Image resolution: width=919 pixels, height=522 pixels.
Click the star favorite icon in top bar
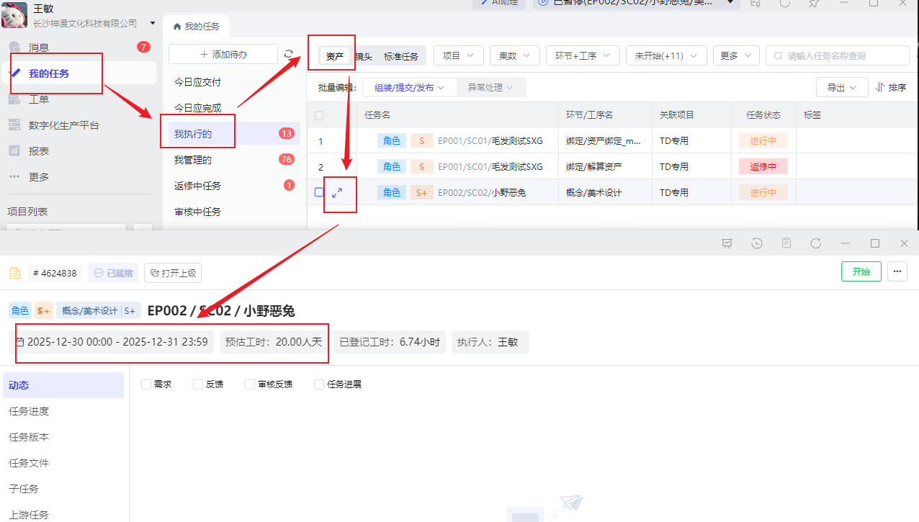(x=814, y=5)
